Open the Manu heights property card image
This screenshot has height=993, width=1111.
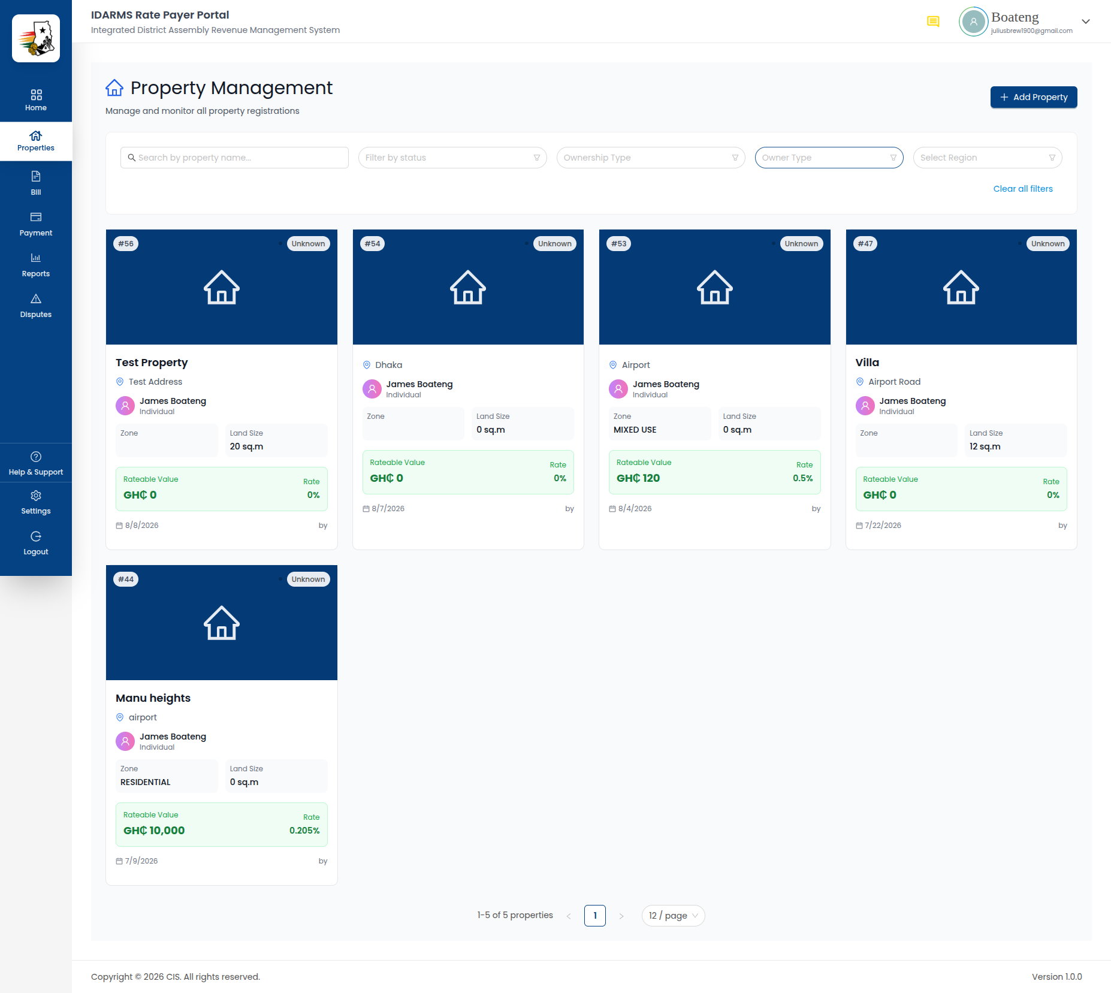[x=222, y=623]
